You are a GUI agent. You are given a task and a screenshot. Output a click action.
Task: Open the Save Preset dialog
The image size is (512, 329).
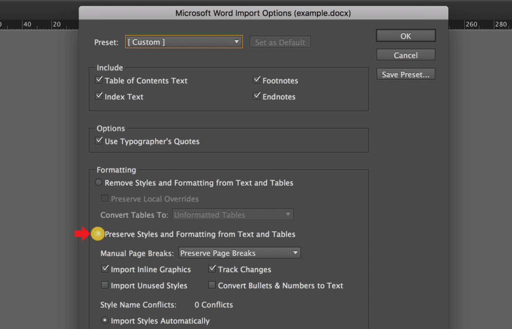click(405, 74)
